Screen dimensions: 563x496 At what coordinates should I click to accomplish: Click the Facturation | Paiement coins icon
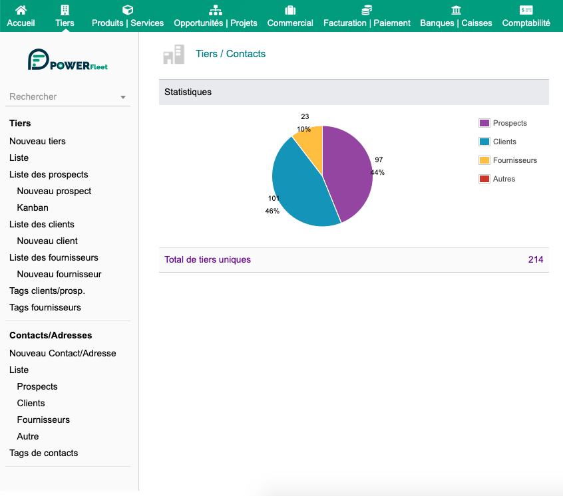click(367, 10)
